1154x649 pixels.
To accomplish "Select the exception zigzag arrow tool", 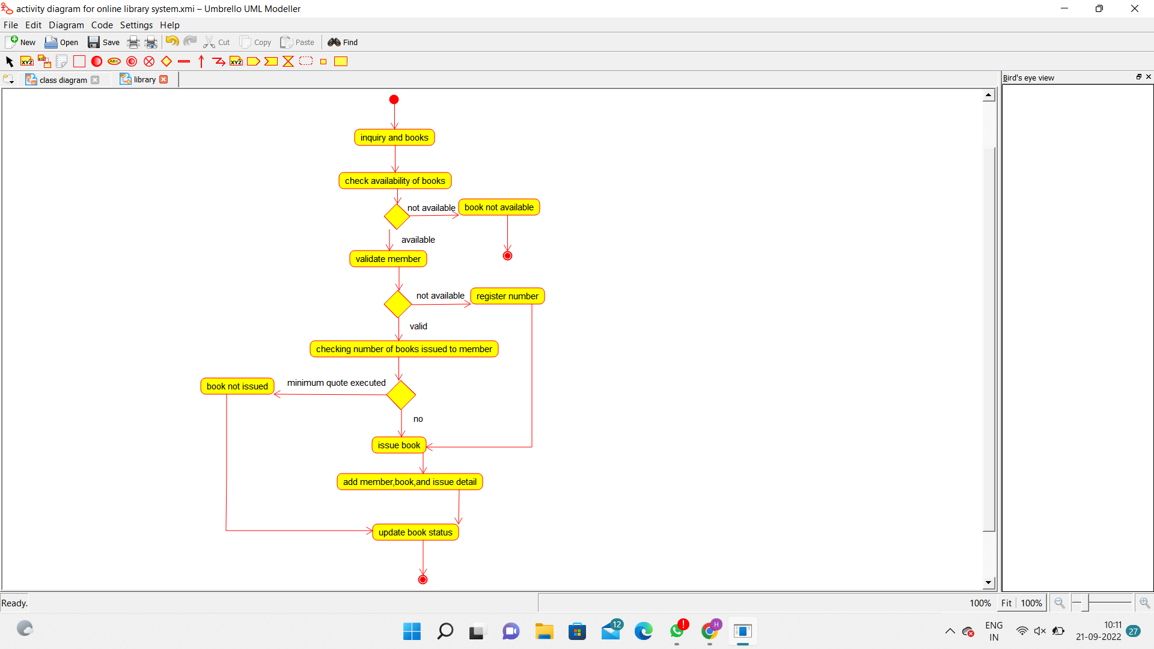I will [x=219, y=61].
